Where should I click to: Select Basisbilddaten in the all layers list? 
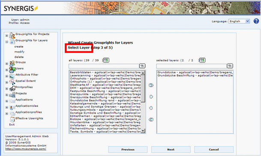105,72
